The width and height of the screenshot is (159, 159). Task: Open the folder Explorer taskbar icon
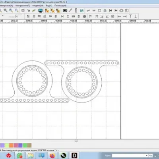(x=31, y=155)
